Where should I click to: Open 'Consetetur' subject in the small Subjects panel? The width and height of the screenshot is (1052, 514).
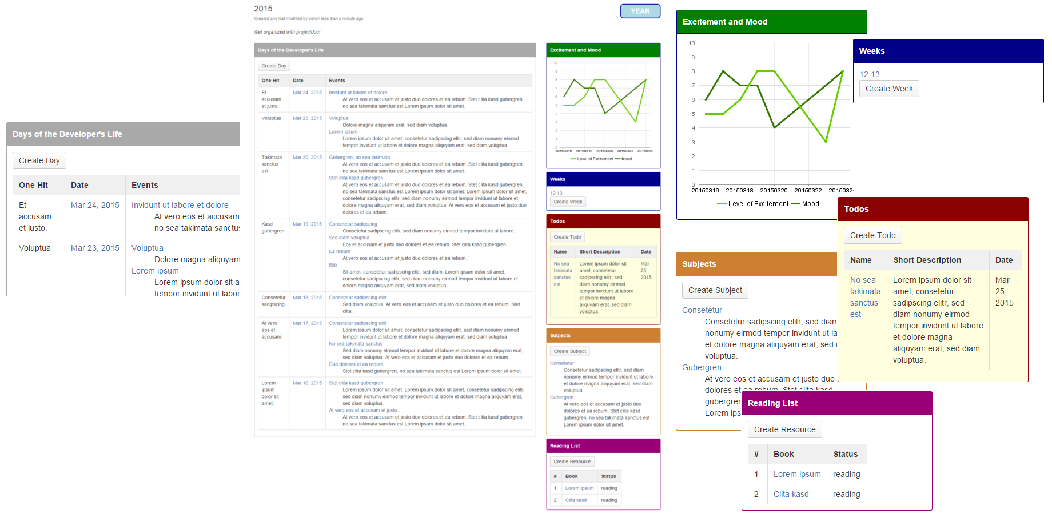(x=562, y=363)
